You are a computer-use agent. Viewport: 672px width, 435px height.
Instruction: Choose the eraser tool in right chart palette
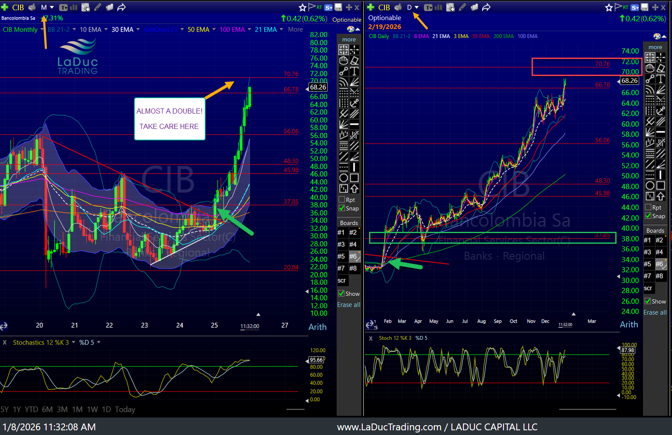click(661, 68)
